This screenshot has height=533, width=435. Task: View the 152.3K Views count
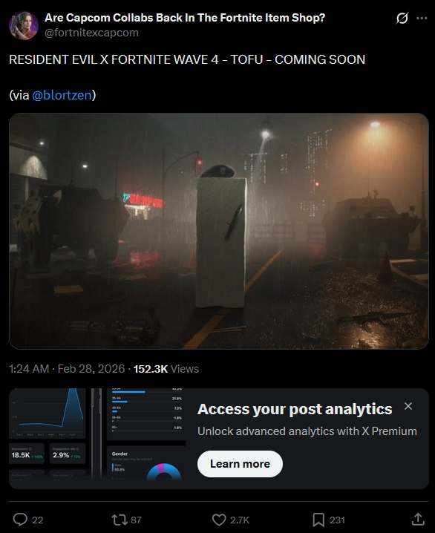click(x=166, y=369)
